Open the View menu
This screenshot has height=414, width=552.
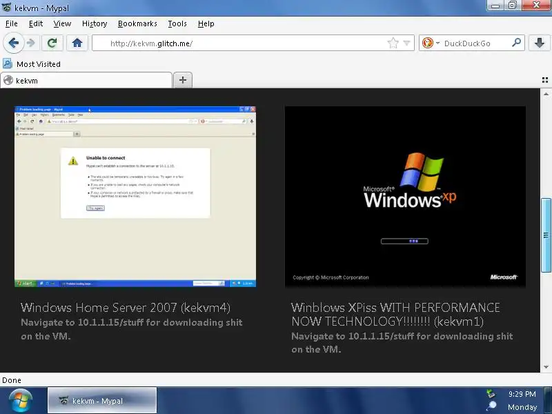click(62, 23)
